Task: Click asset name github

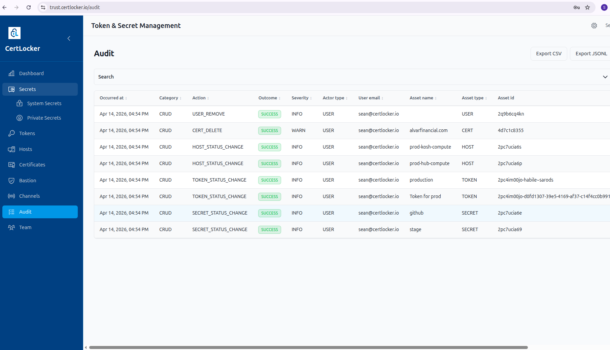Action: click(416, 213)
